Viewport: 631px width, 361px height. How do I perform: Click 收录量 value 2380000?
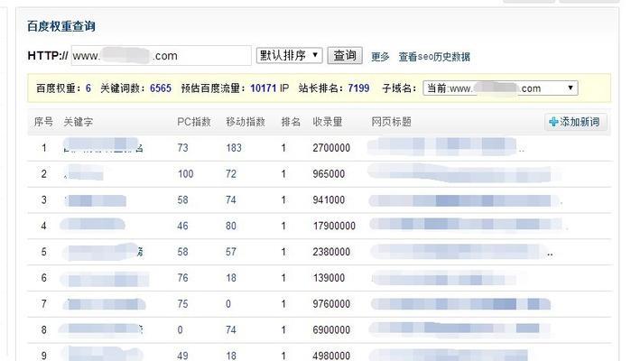point(331,252)
